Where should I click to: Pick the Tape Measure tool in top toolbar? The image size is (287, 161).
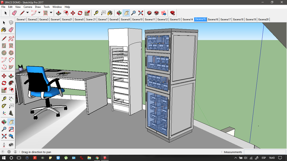[x=95, y=13]
